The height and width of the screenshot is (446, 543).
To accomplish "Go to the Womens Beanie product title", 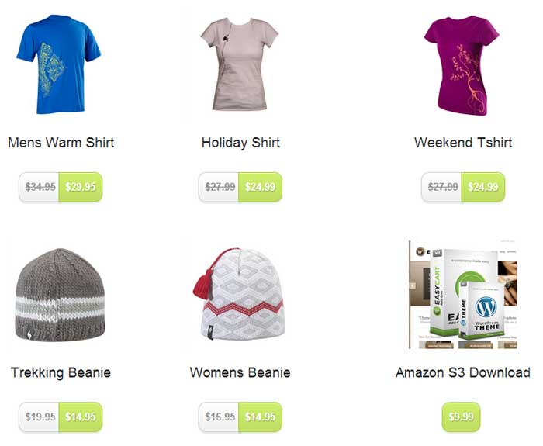I will (x=240, y=372).
